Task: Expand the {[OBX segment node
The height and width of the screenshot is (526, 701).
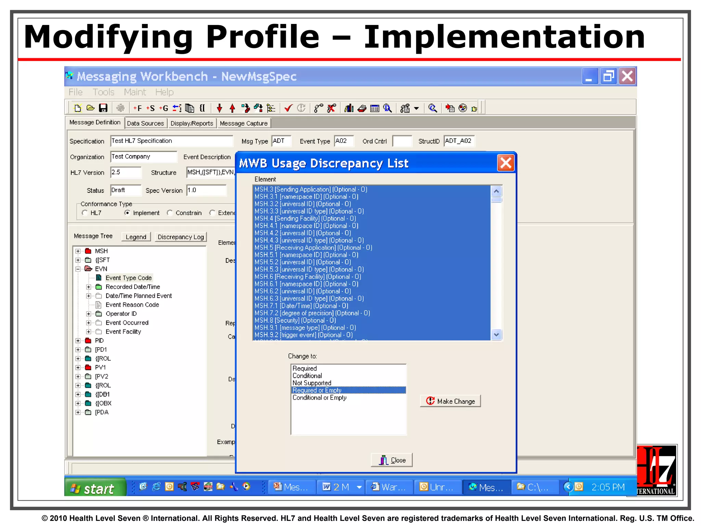Action: 78,403
